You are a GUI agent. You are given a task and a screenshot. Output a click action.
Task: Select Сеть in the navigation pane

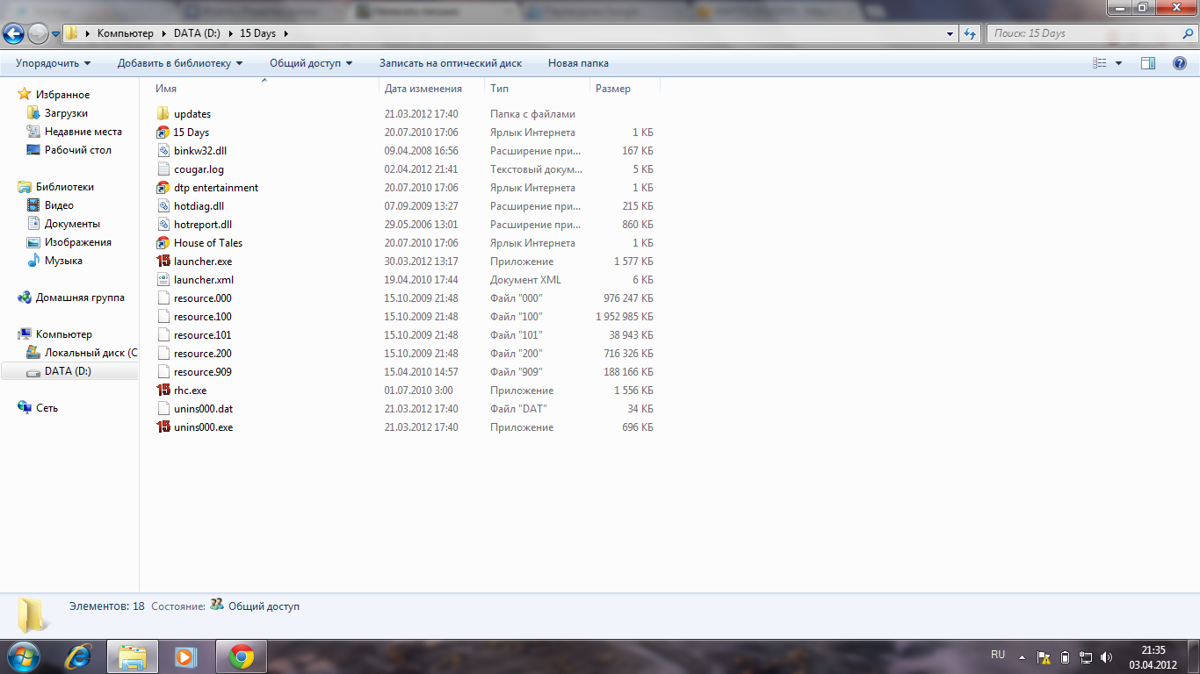[47, 408]
